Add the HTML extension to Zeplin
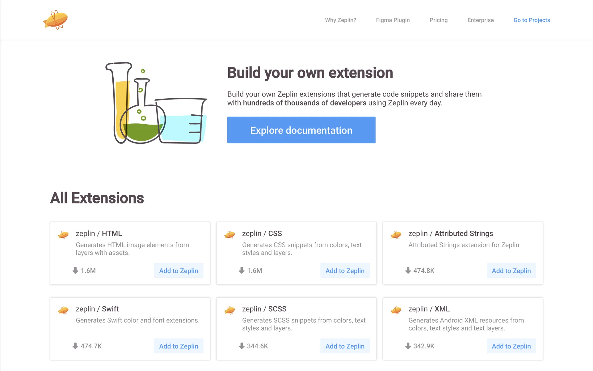This screenshot has width=593, height=371. [179, 271]
